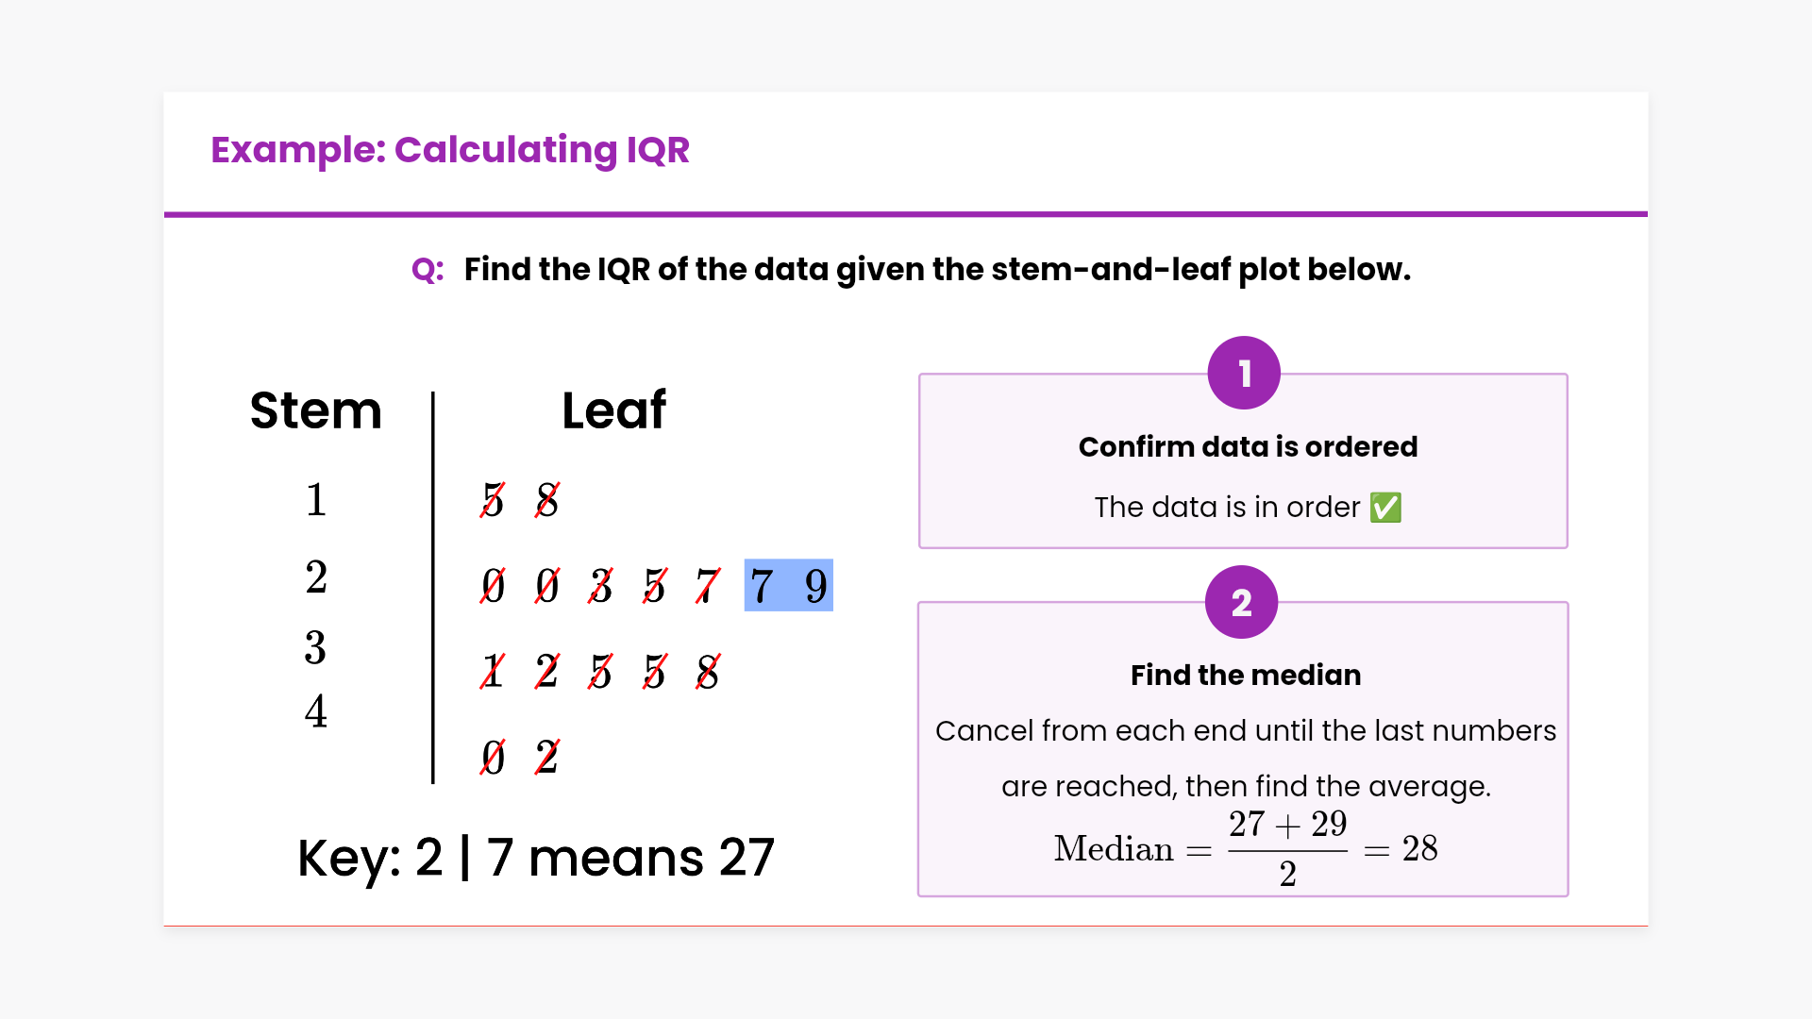Click the crossed-out leaf 3 in stem 2 row
Image resolution: width=1812 pixels, height=1019 pixels.
tap(601, 586)
